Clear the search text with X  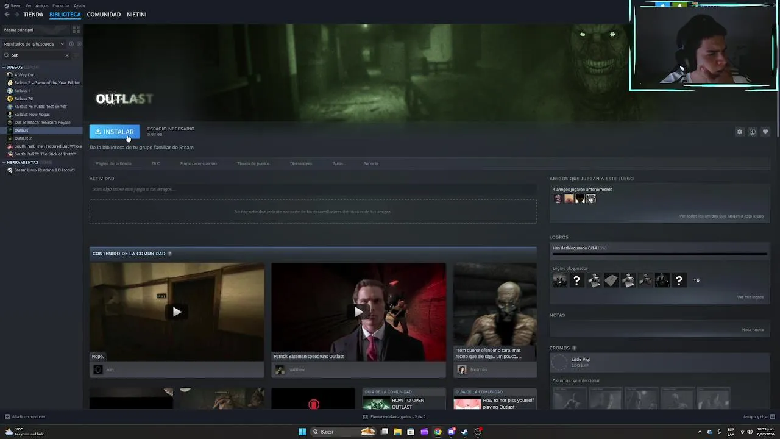[67, 55]
